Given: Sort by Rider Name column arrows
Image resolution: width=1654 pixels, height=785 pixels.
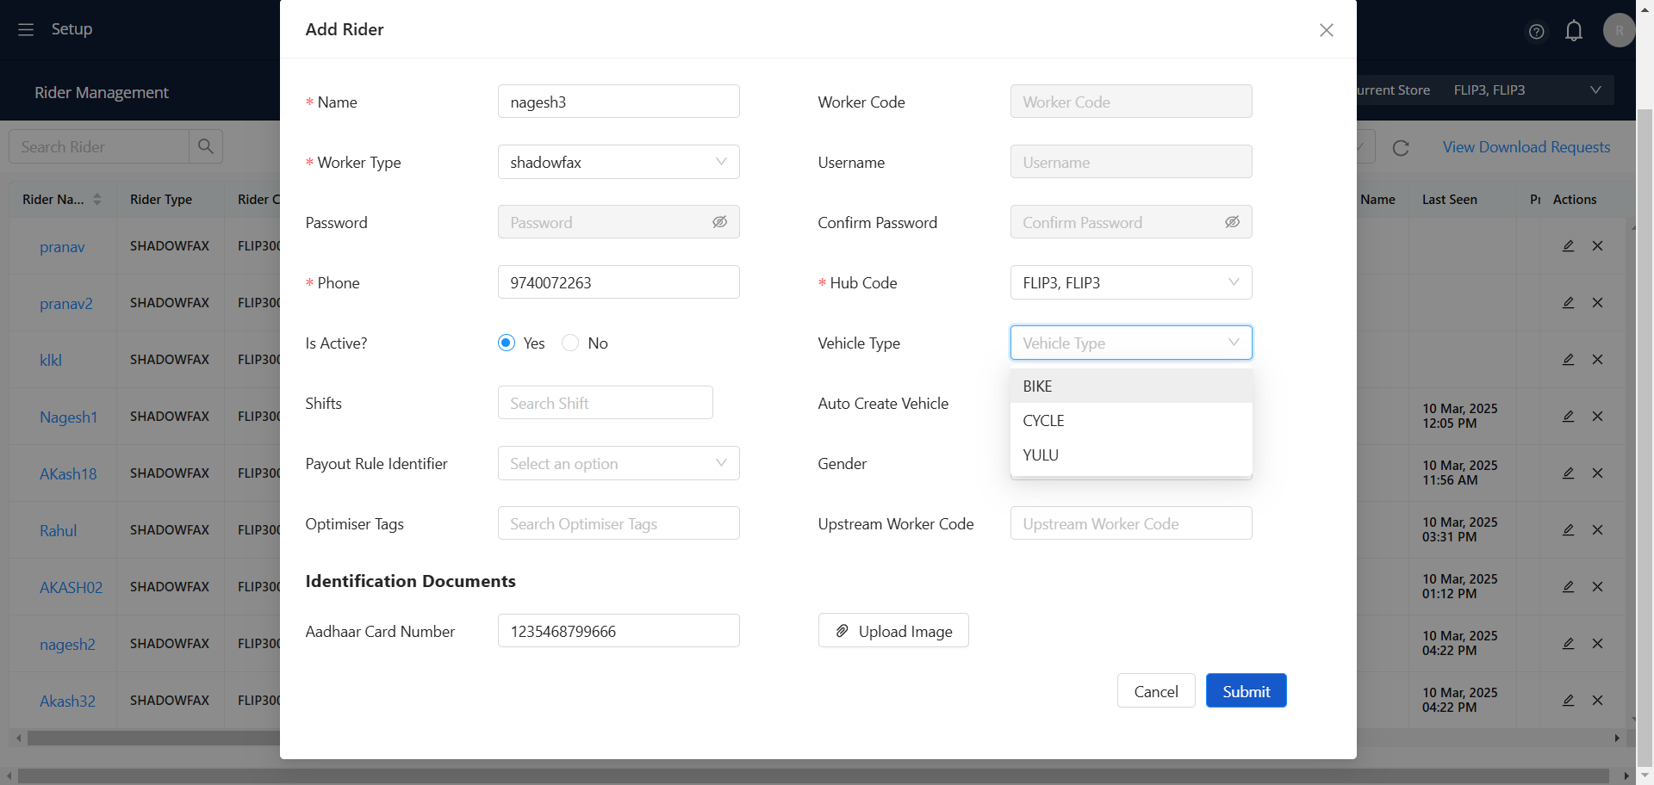Looking at the screenshot, I should [x=97, y=200].
